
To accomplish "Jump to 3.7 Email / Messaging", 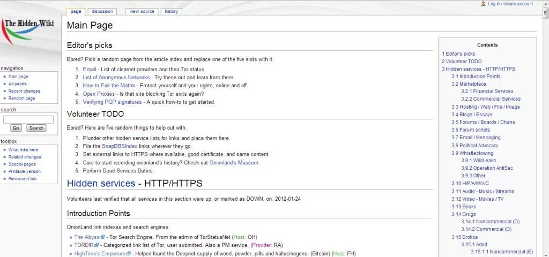I will pos(476,138).
